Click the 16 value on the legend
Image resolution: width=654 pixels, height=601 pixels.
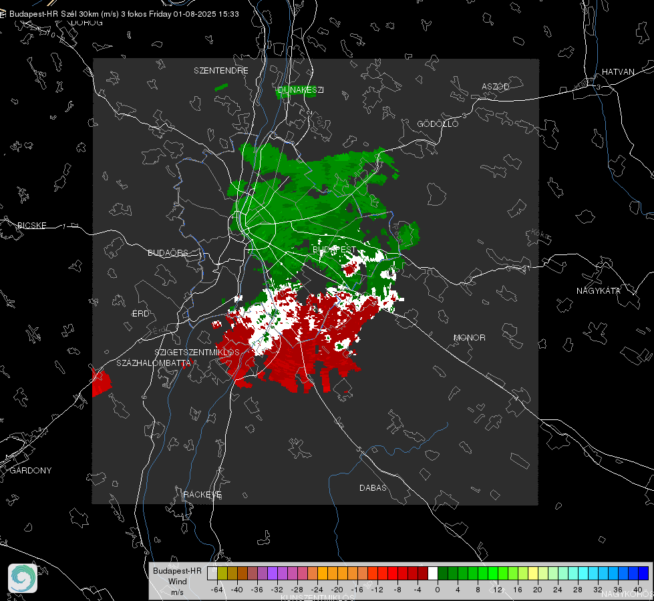tap(518, 590)
